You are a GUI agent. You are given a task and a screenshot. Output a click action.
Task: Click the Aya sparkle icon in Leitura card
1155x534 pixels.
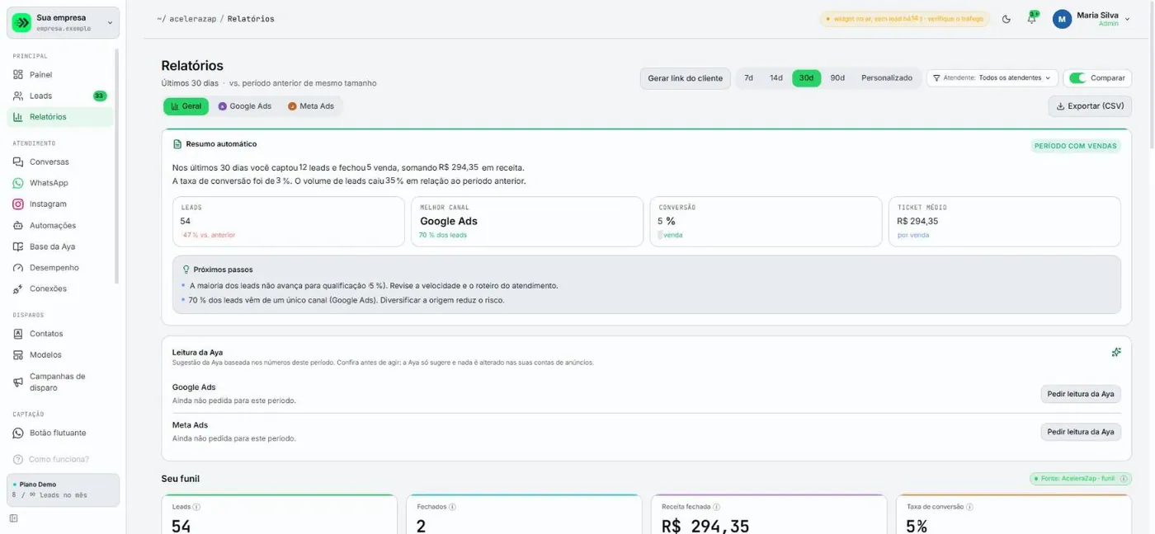1116,352
